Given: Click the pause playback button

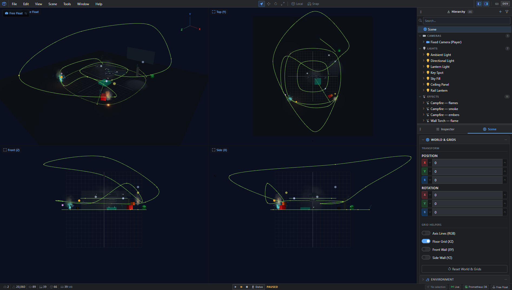Looking at the screenshot, I should click(x=241, y=287).
